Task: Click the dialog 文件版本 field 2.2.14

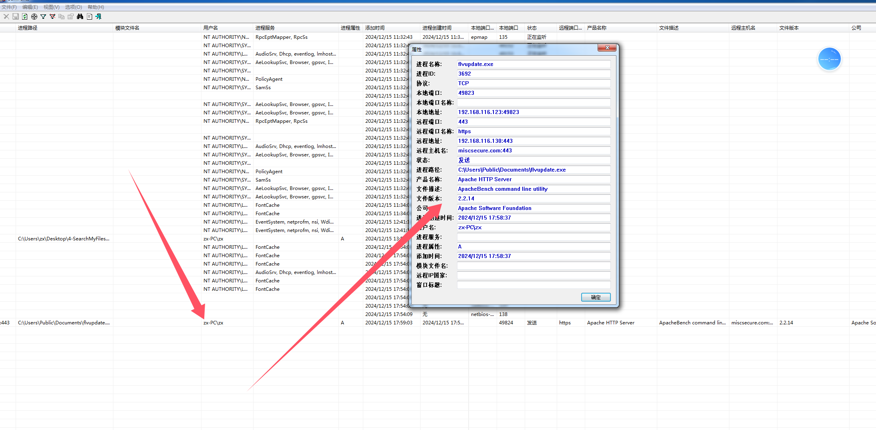Action: pyautogui.click(x=534, y=198)
